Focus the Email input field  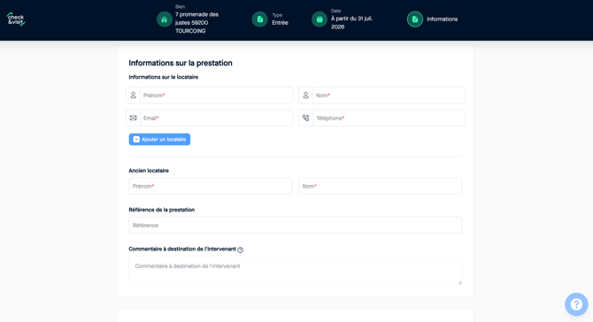tap(216, 118)
